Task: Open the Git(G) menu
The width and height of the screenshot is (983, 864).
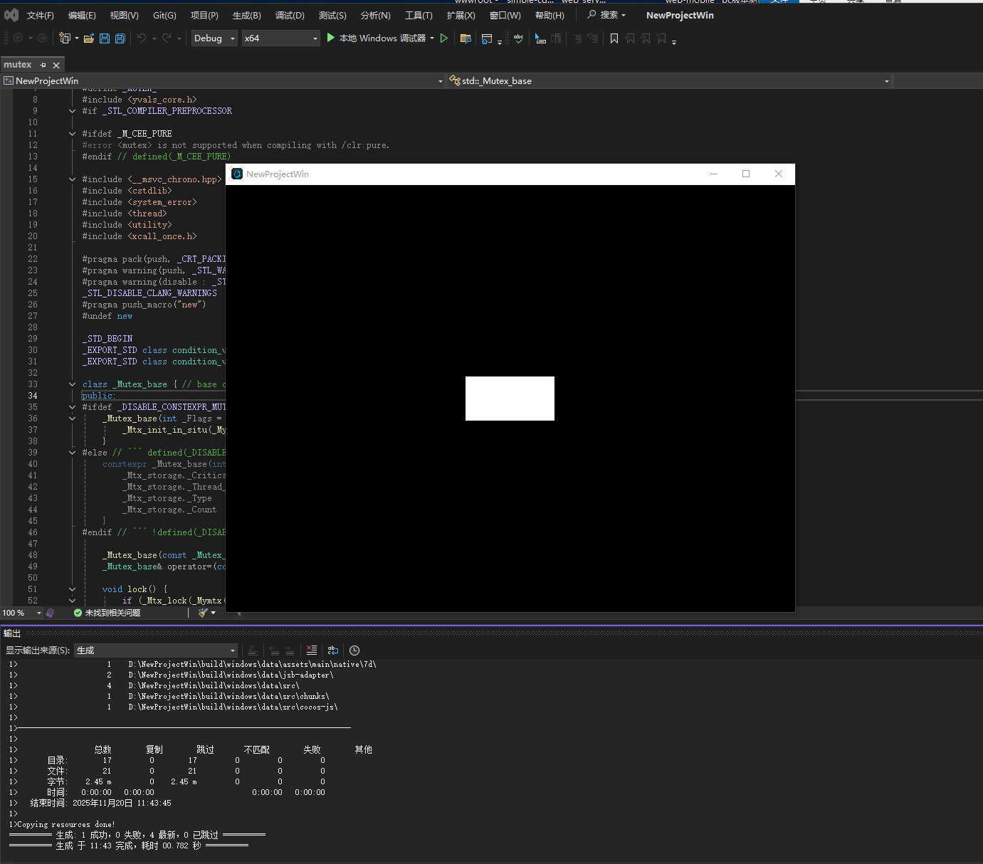Action: click(164, 16)
